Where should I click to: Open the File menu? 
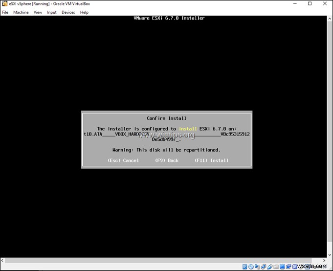coord(5,12)
